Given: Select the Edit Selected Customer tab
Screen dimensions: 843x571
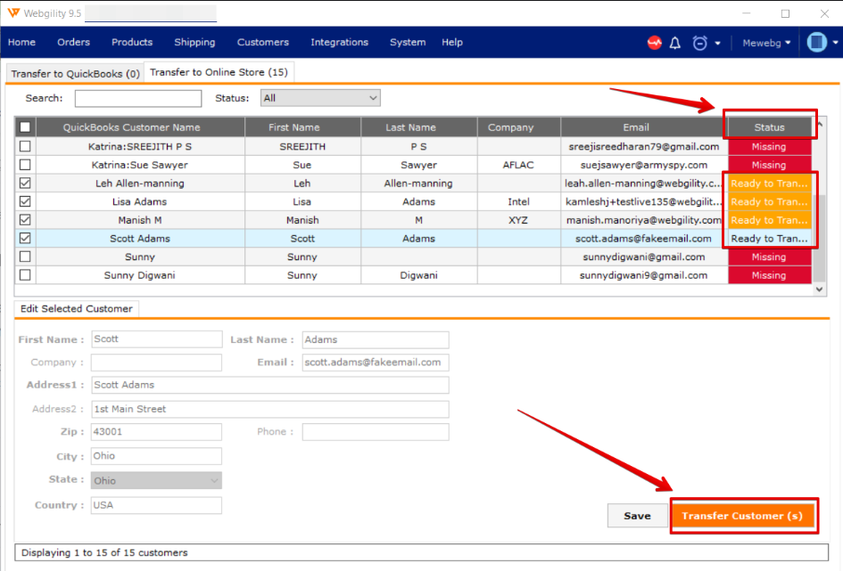Looking at the screenshot, I should click(x=77, y=308).
